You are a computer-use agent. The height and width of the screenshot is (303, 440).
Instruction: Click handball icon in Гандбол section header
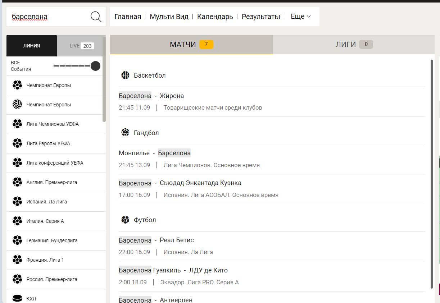(125, 133)
